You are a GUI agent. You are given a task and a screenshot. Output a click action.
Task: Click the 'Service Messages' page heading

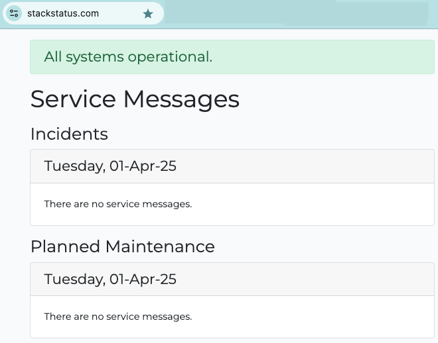tap(135, 99)
